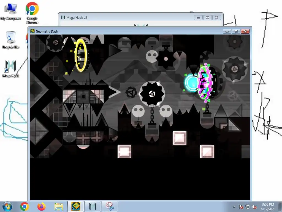The image size is (282, 212).
Task: Open the Mega Hack desktop shortcut
Action: click(11, 69)
